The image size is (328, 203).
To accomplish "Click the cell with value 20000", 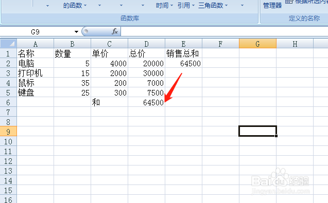I will (146, 63).
